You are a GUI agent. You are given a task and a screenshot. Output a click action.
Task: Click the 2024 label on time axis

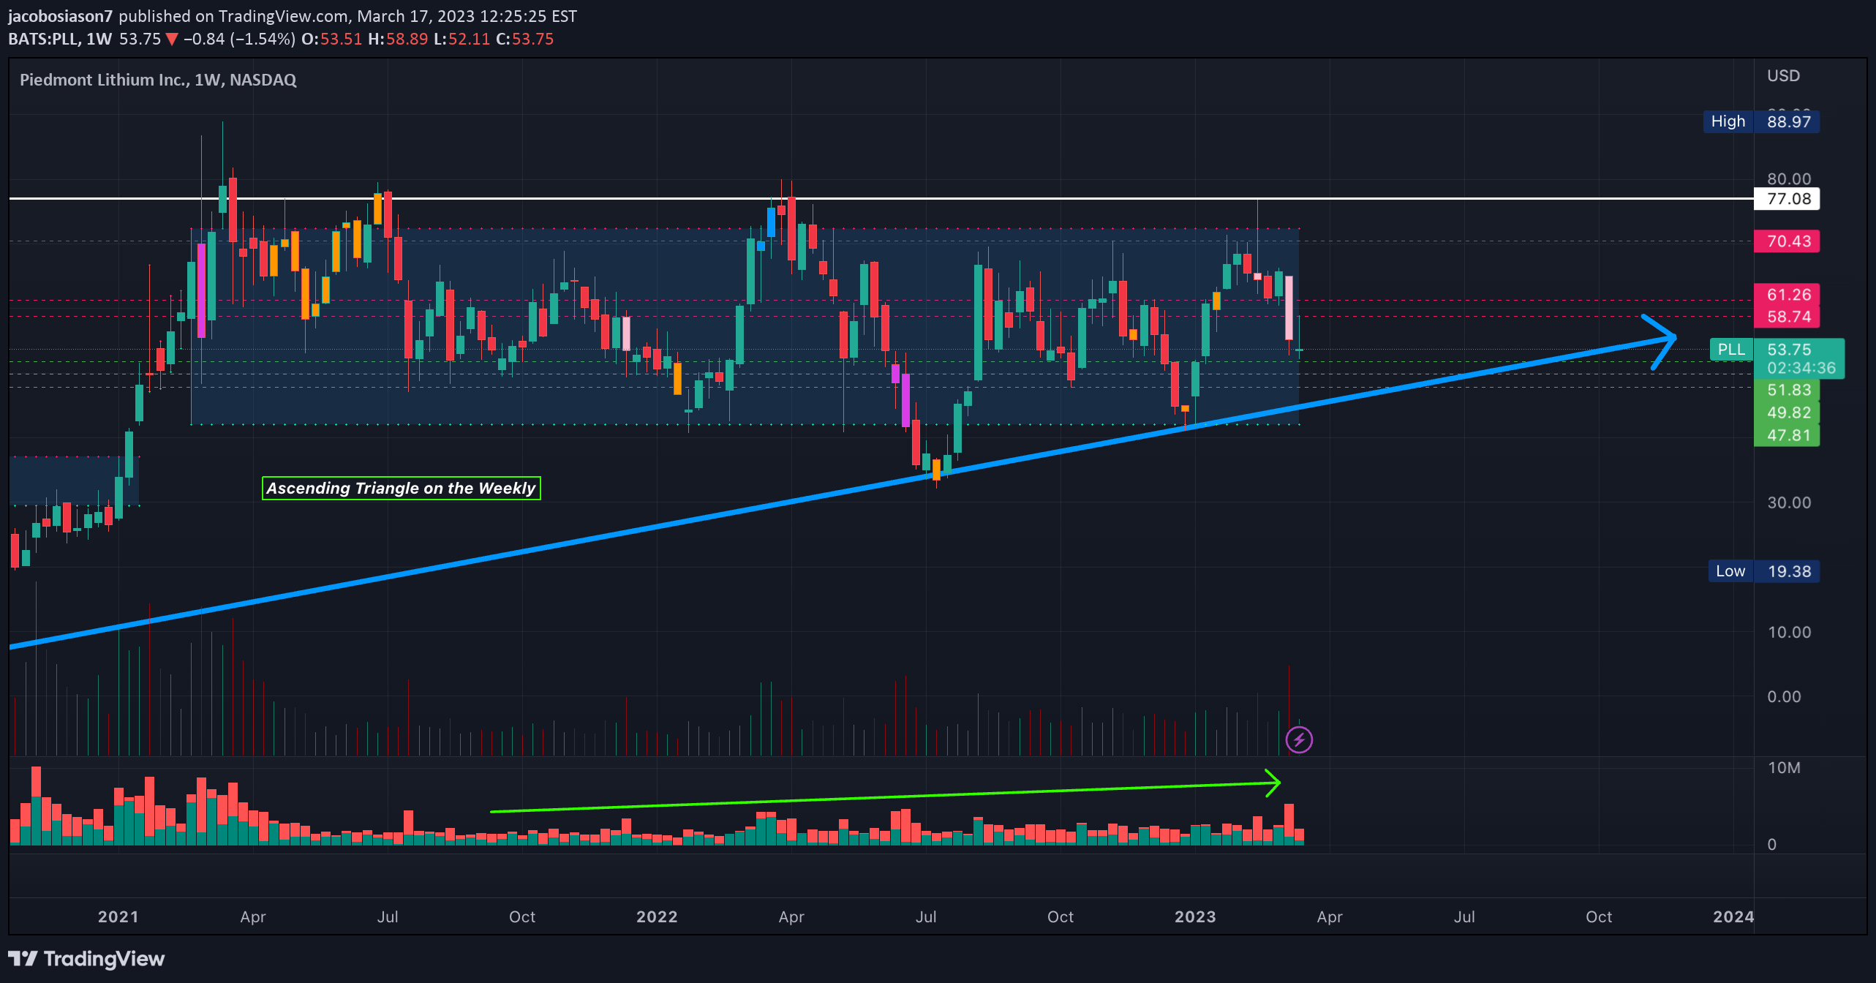click(1733, 916)
